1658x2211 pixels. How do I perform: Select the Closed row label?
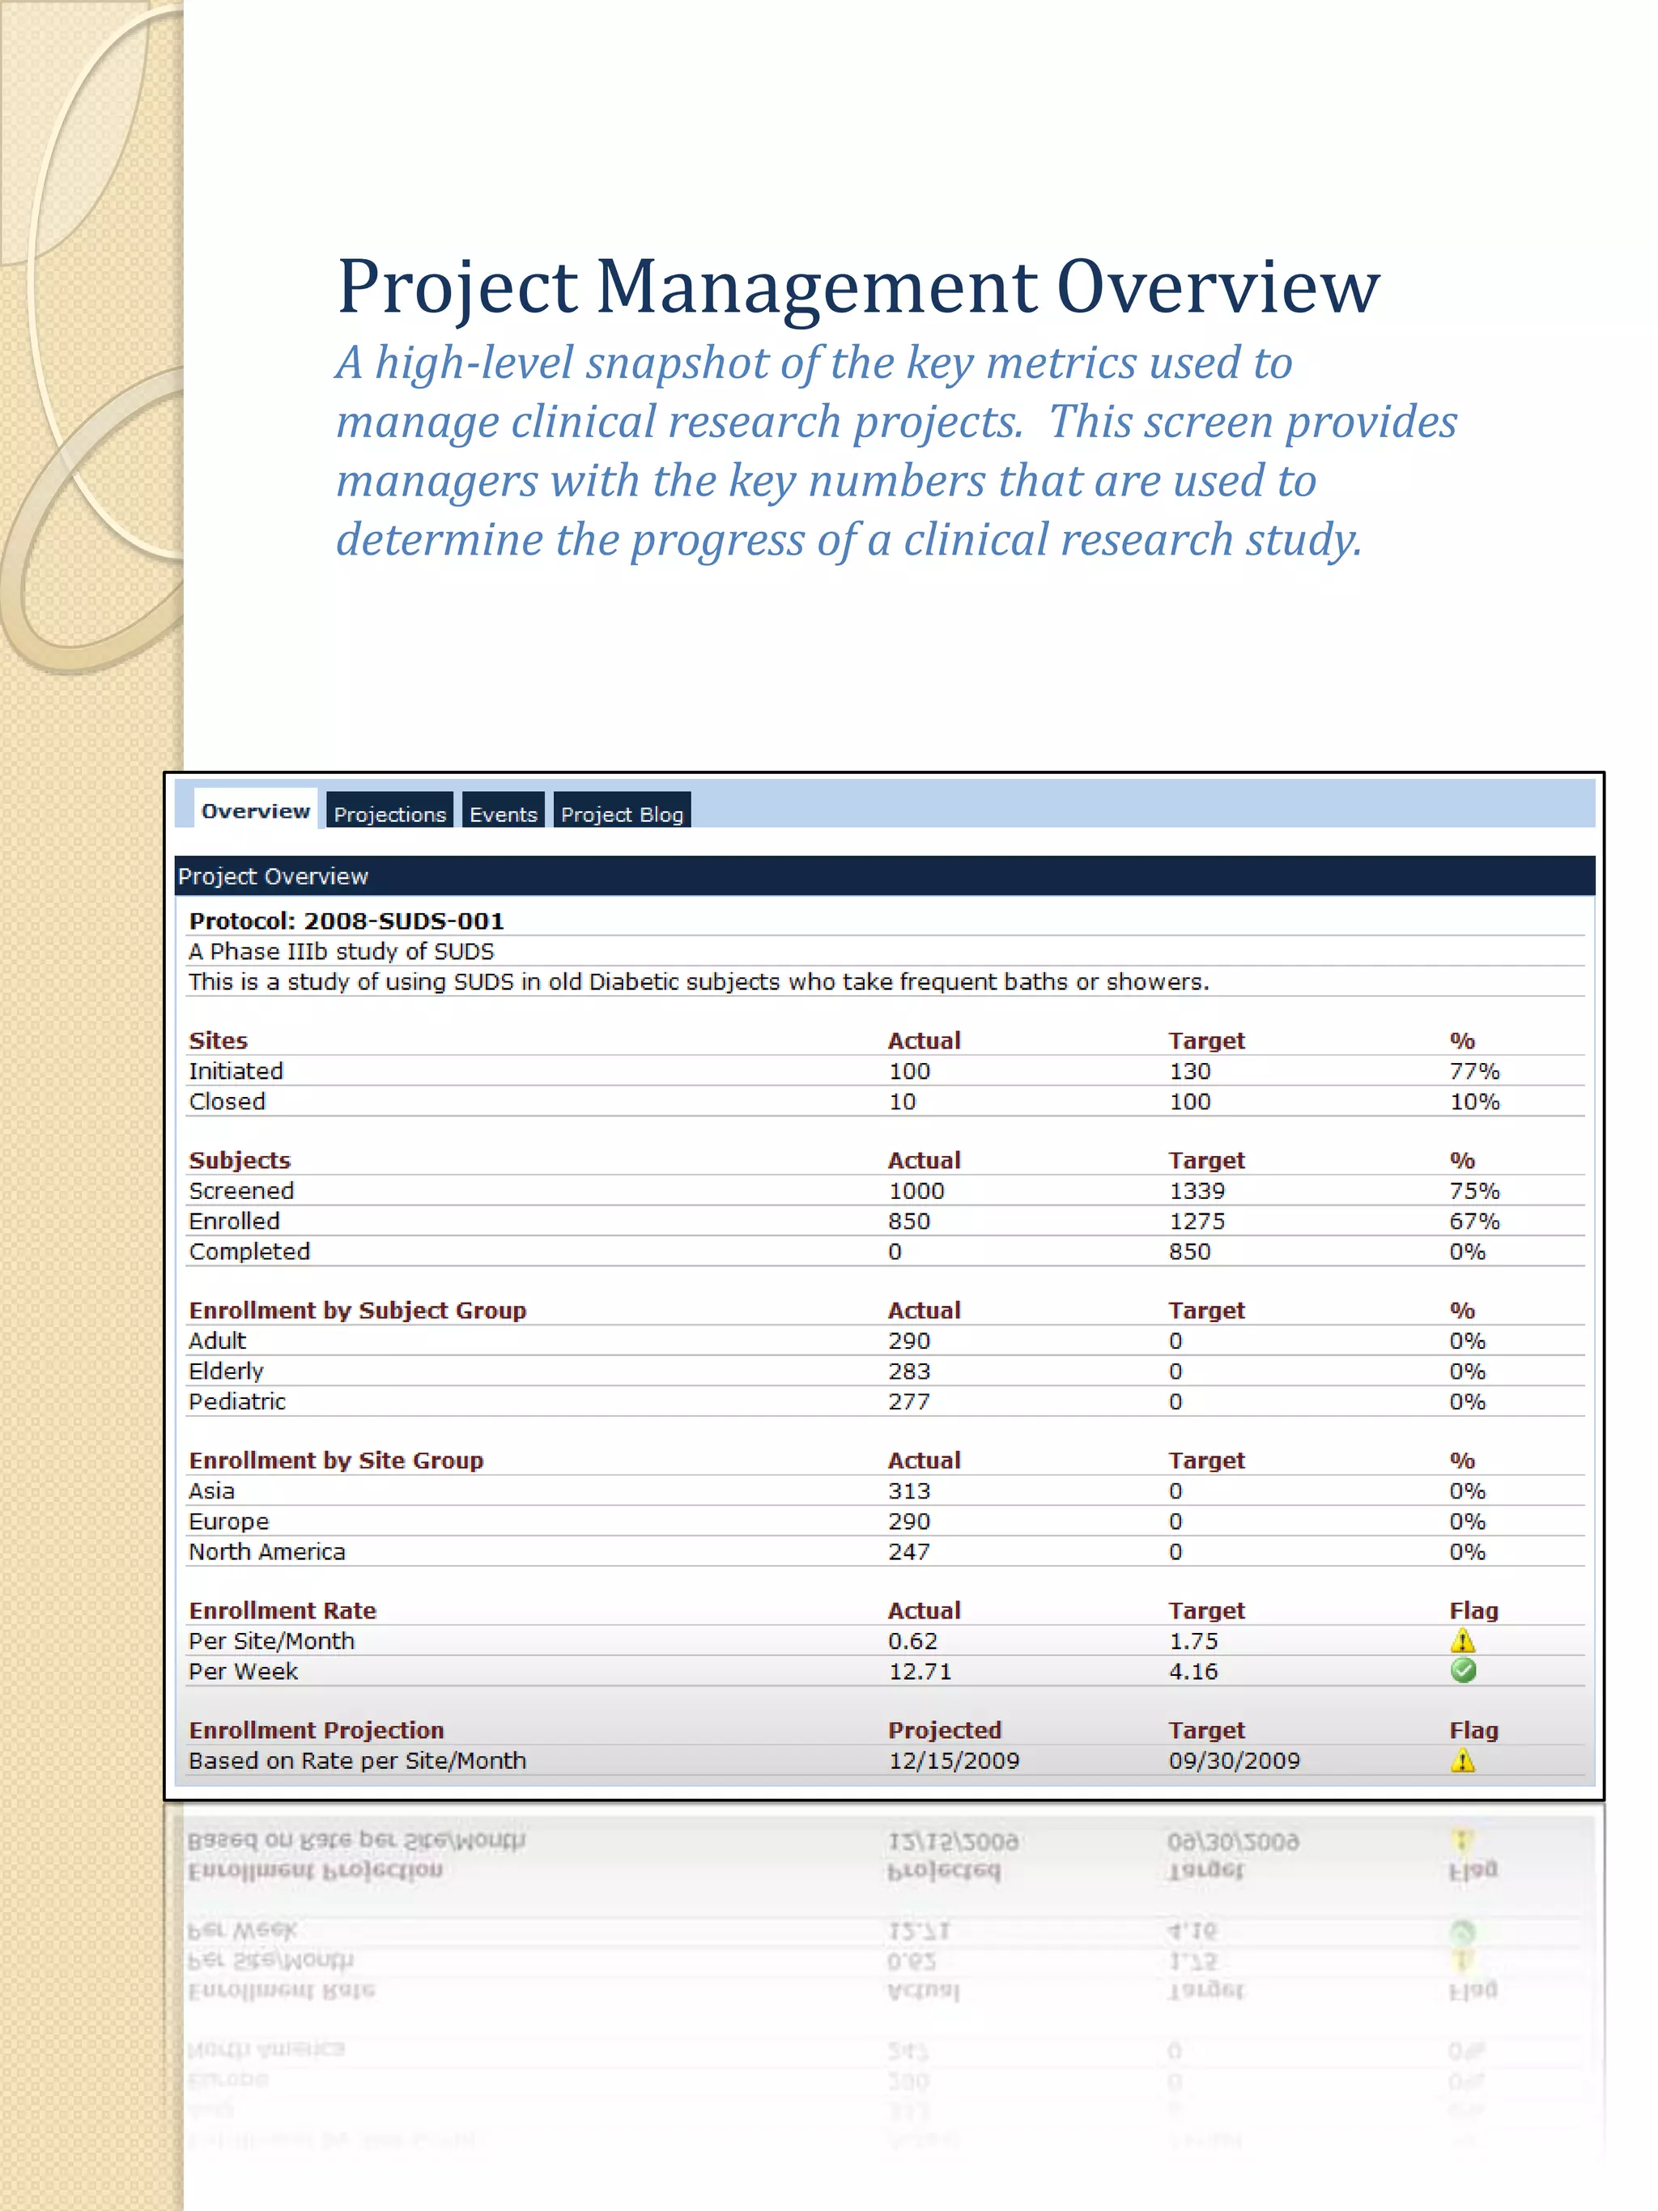point(227,1100)
